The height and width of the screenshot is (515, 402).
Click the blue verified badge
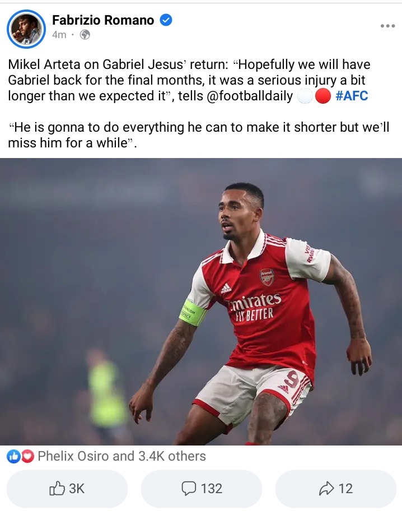point(166,20)
